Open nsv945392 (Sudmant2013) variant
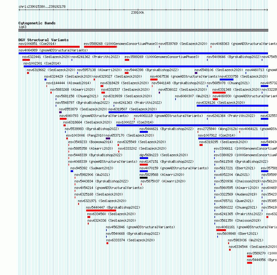Image resolution: width=277 pixels, height=275 pixels. tap(92, 168)
